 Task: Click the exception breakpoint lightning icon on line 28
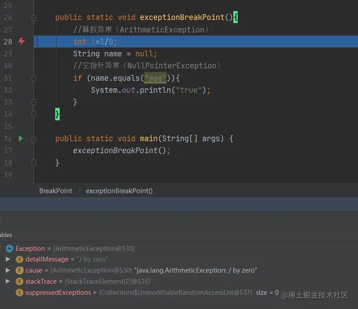(21, 41)
